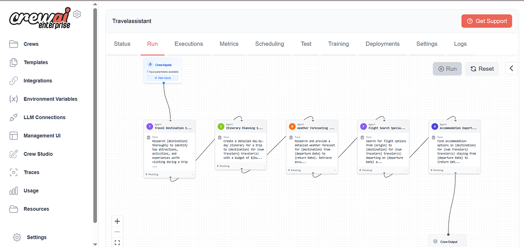Collapse the side panel with chevron button
524x247 pixels.
[512, 69]
